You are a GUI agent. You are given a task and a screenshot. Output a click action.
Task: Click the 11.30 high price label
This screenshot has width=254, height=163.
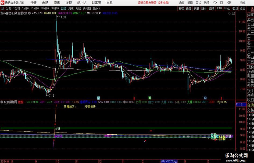[63, 17]
